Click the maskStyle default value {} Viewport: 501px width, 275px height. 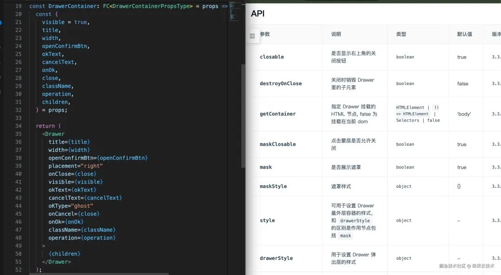(x=459, y=186)
